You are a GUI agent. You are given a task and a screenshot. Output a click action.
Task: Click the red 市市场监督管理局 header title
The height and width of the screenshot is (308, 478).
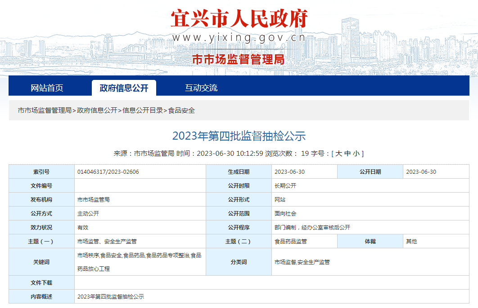point(239,59)
